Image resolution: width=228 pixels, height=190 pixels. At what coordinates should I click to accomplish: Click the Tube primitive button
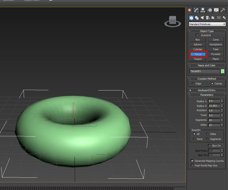tap(215, 49)
